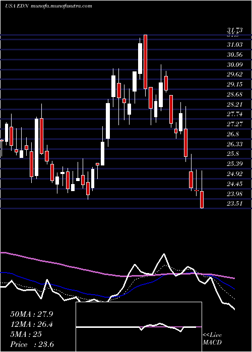
Task: Click the 25.8 price axis label
Action: point(233,154)
